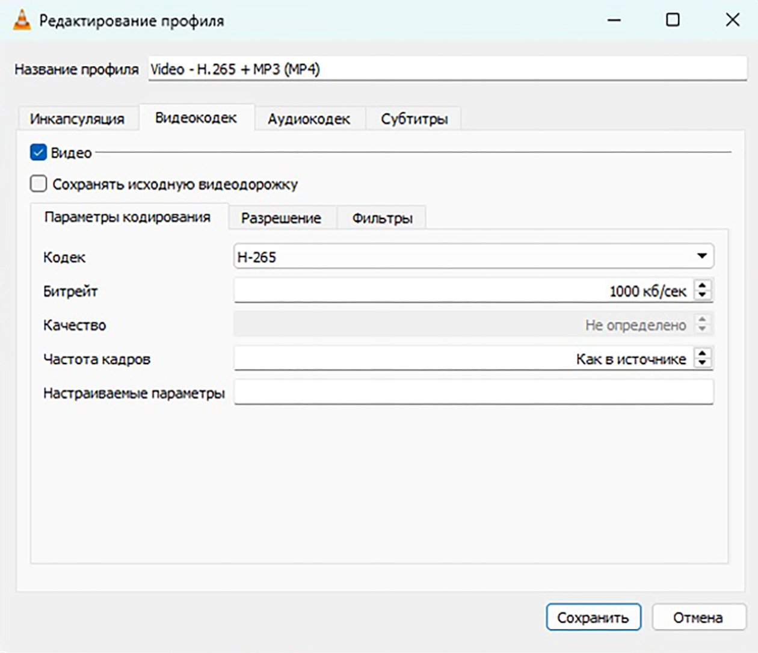Uncheck the Видео checkbox

[x=38, y=152]
